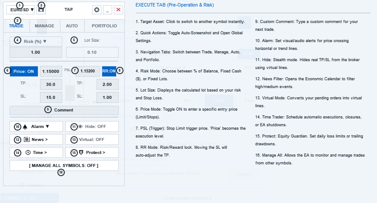Click the text '1. Target Asset' description
The height and width of the screenshot is (203, 377).
pos(190,22)
